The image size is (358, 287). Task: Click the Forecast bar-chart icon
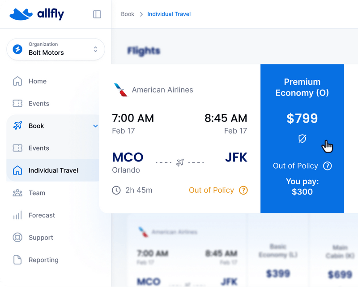click(18, 215)
